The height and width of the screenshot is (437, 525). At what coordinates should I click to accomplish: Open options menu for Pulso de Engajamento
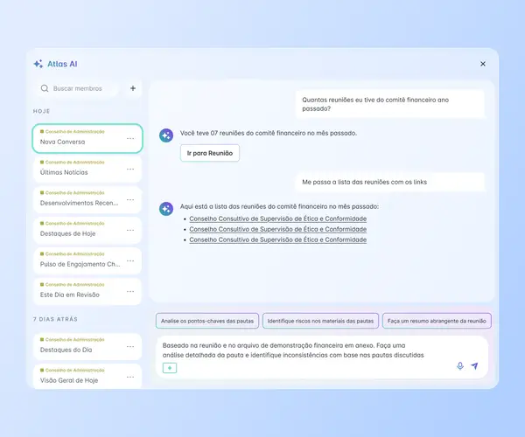[130, 260]
